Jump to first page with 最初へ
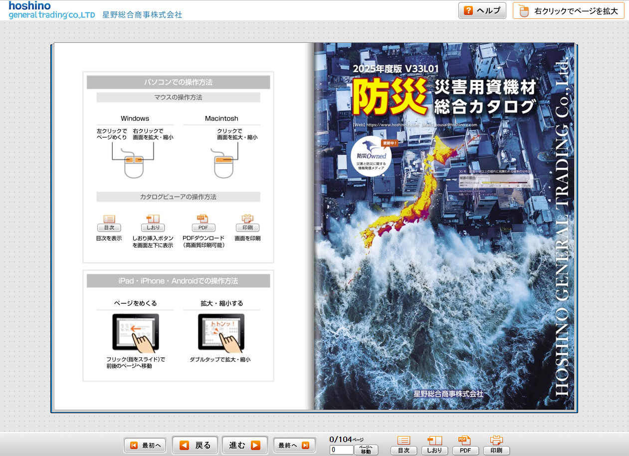629x456 pixels. pyautogui.click(x=145, y=445)
